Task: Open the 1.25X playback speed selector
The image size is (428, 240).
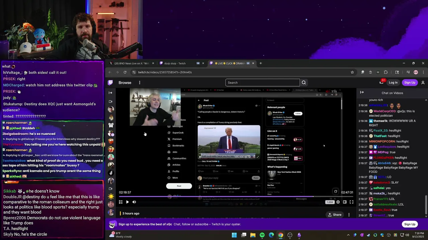Action: tap(330, 202)
